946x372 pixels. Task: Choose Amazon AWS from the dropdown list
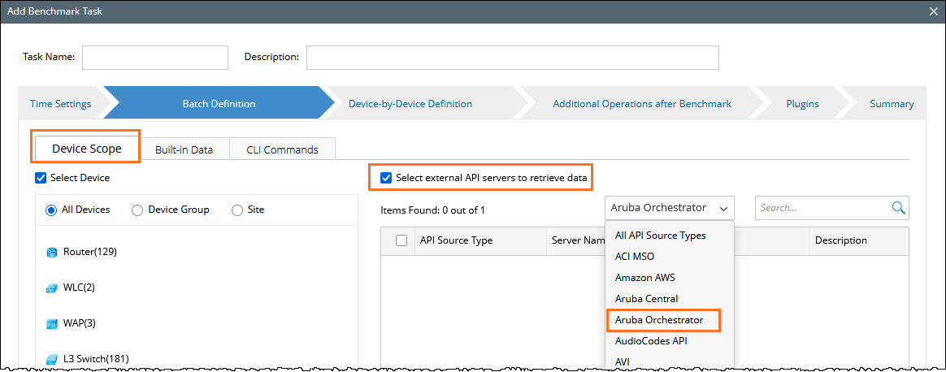point(644,278)
